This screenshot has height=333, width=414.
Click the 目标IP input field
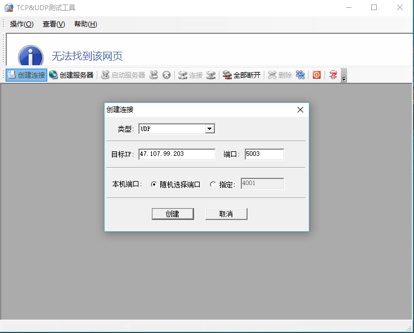[177, 154]
